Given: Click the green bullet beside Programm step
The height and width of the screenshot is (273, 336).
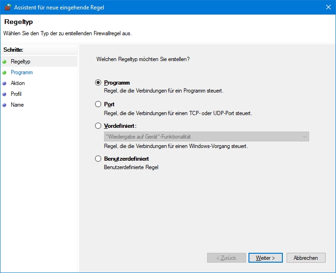Looking at the screenshot, I should click(x=4, y=73).
